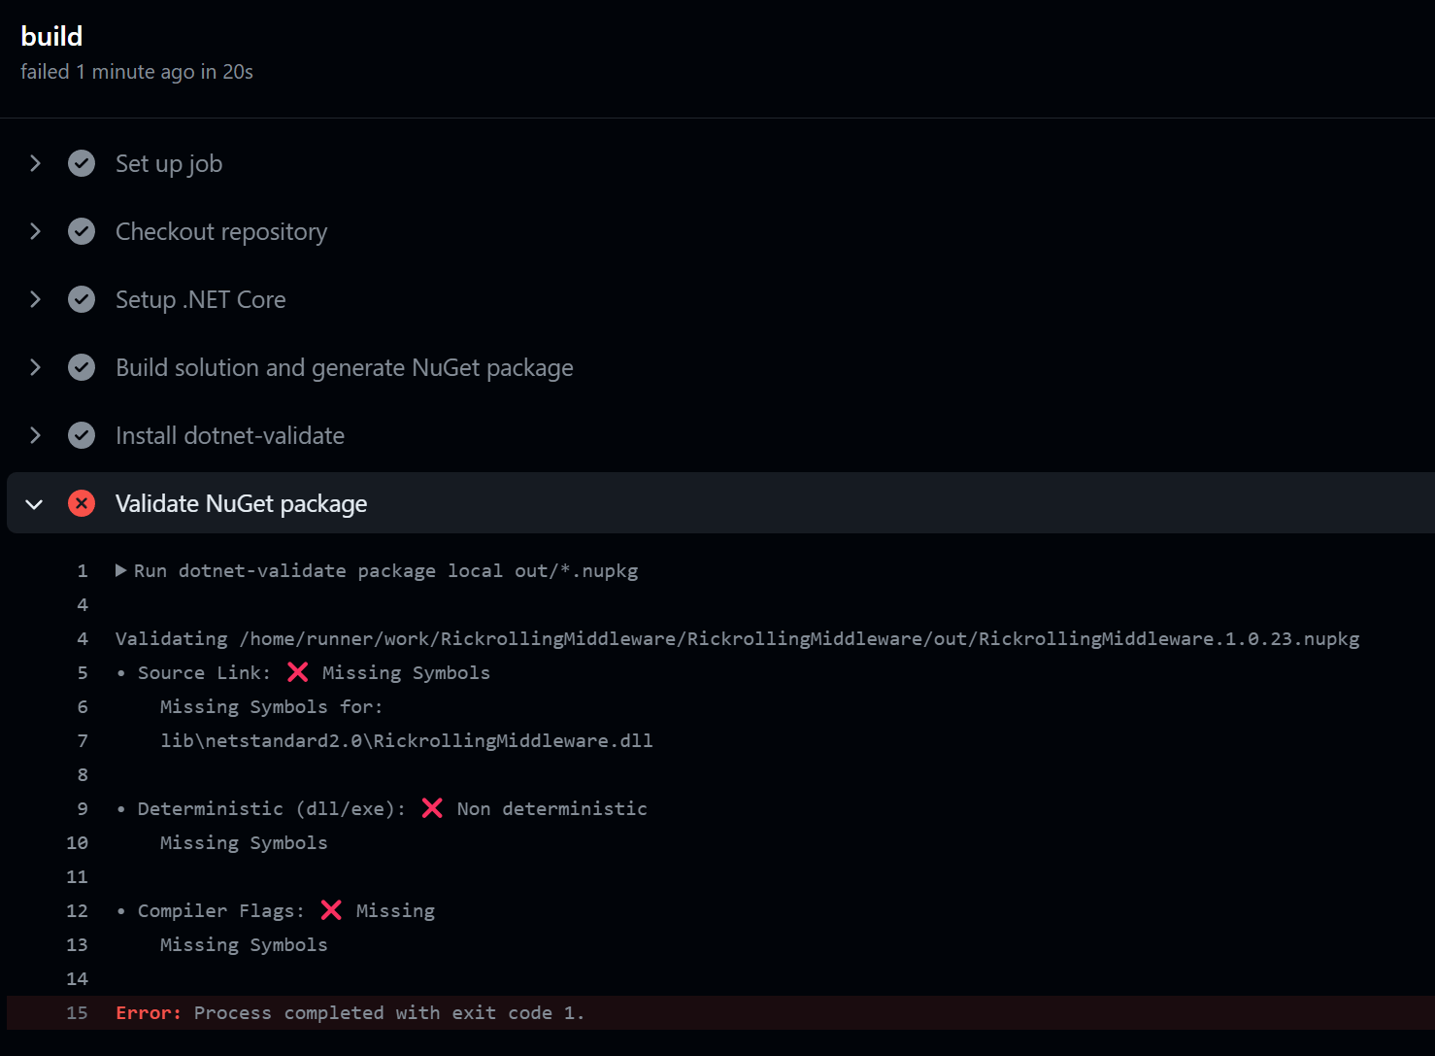Collapse the Validate NuGet package log
This screenshot has height=1056, width=1435.
pos(34,503)
